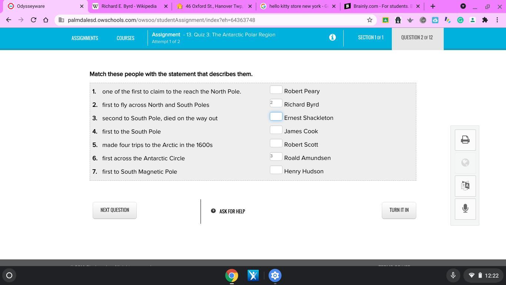Click the print icon in the side toolbar
Viewport: 506px width, 285px height.
click(x=465, y=140)
